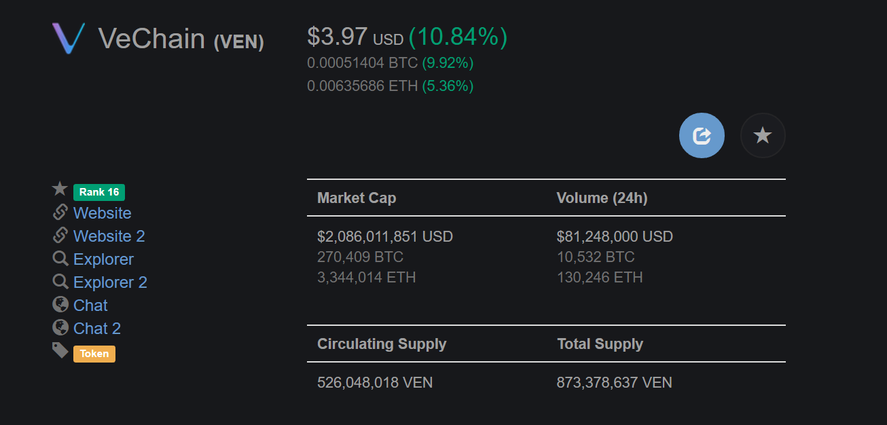The width and height of the screenshot is (887, 425).
Task: Select the magnifier icon beside Explorer
Action: click(x=60, y=259)
